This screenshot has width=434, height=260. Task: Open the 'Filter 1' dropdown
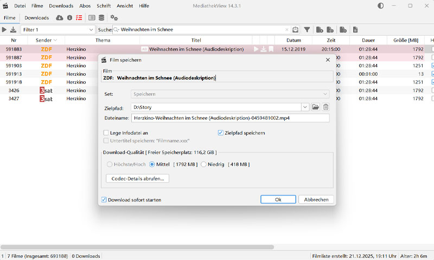click(90, 30)
